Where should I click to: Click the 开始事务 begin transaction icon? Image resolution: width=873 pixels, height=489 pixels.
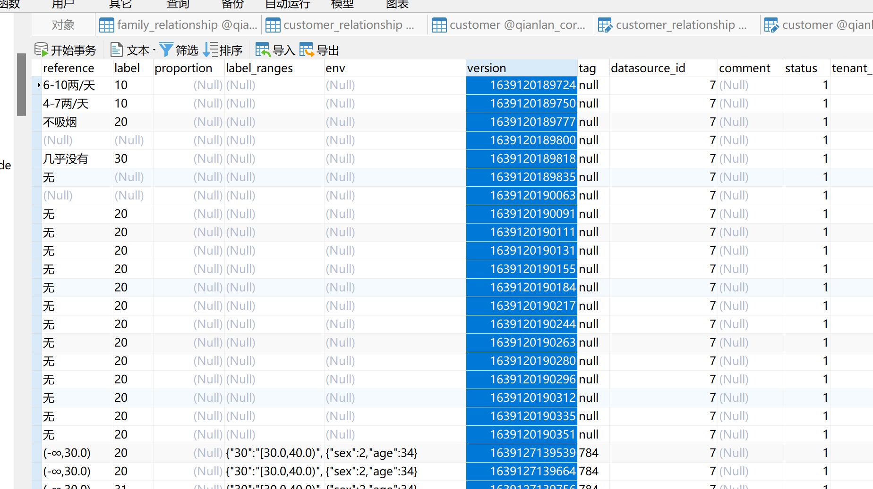pyautogui.click(x=41, y=49)
